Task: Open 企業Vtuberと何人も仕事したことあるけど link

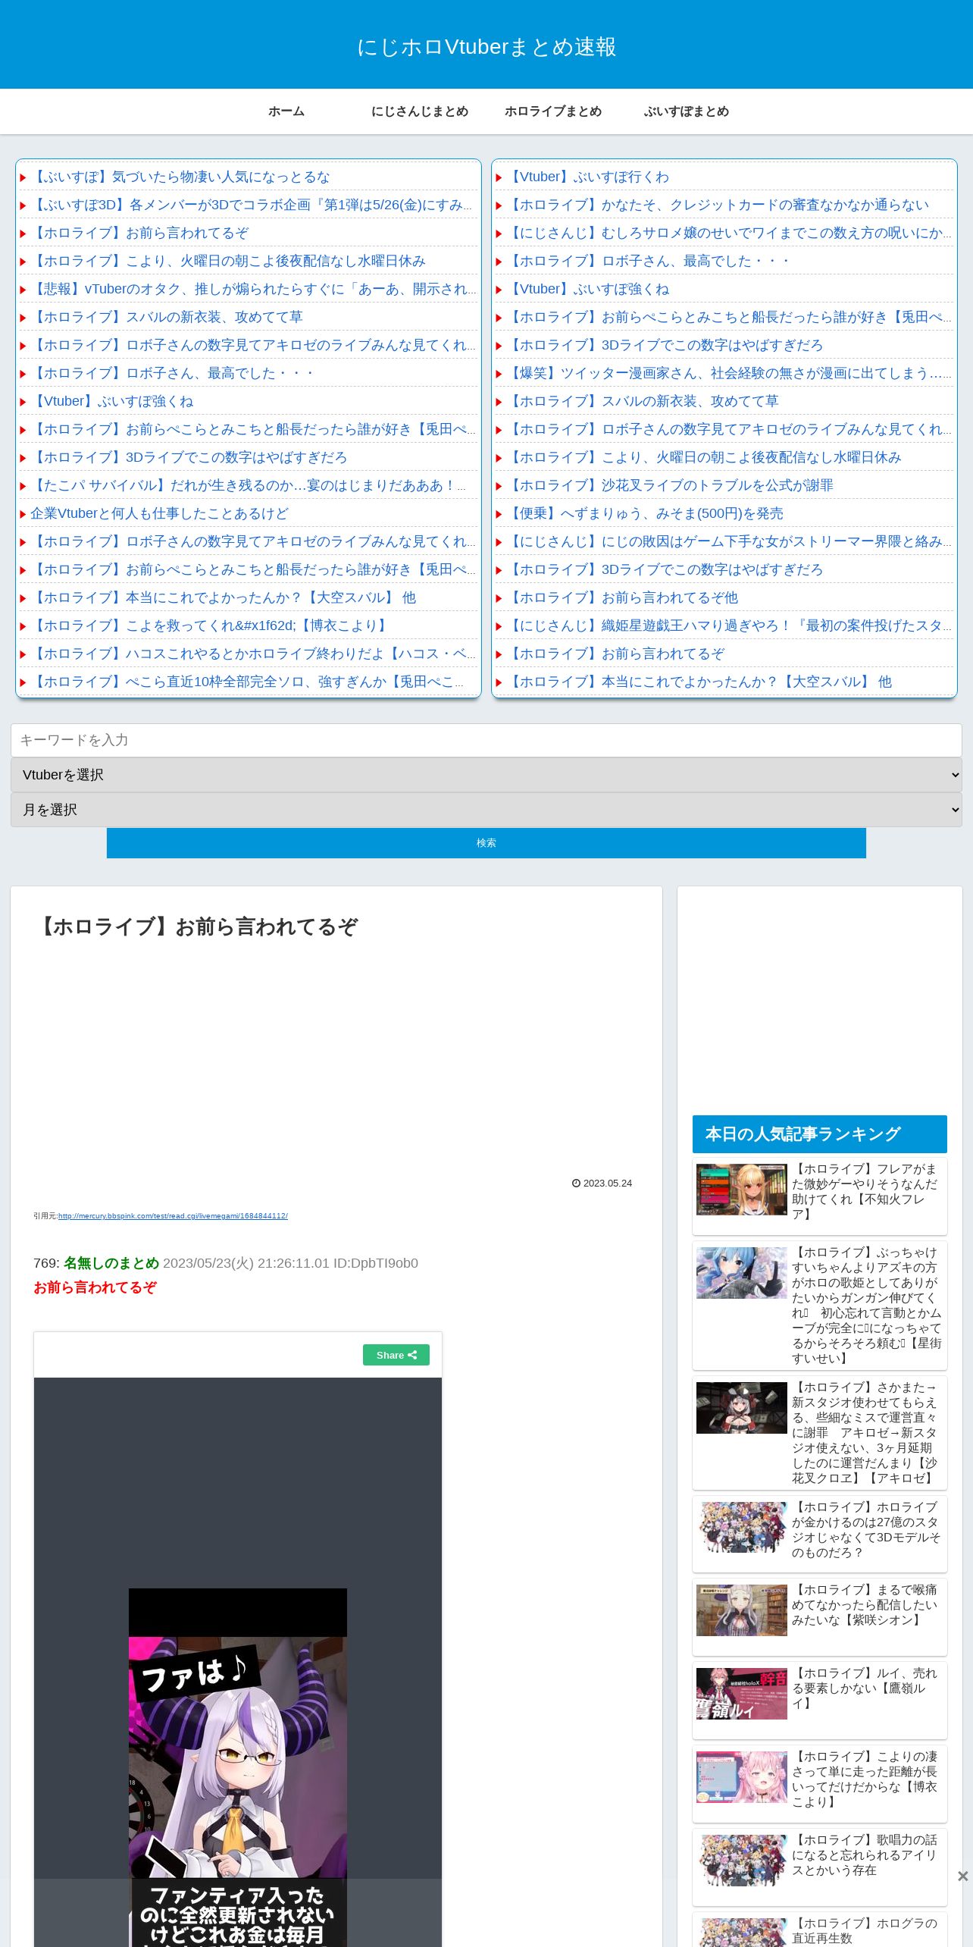Action: (159, 513)
